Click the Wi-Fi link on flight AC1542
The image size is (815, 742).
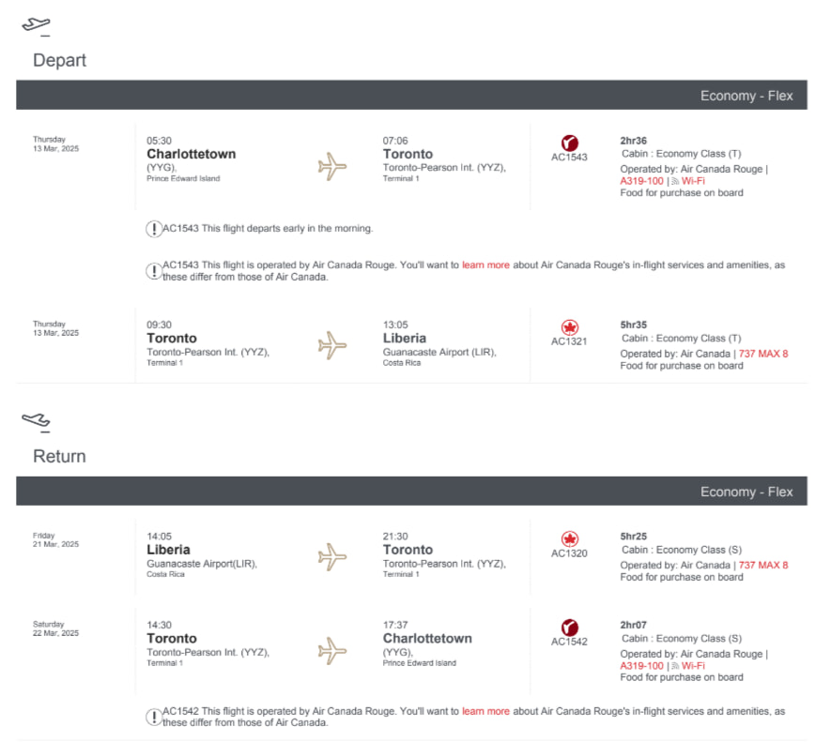[692, 665]
